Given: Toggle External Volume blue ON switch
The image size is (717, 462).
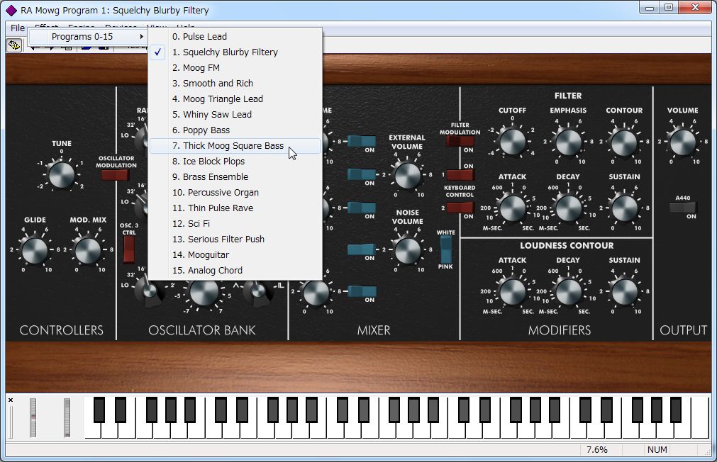Looking at the screenshot, I should pyautogui.click(x=362, y=174).
